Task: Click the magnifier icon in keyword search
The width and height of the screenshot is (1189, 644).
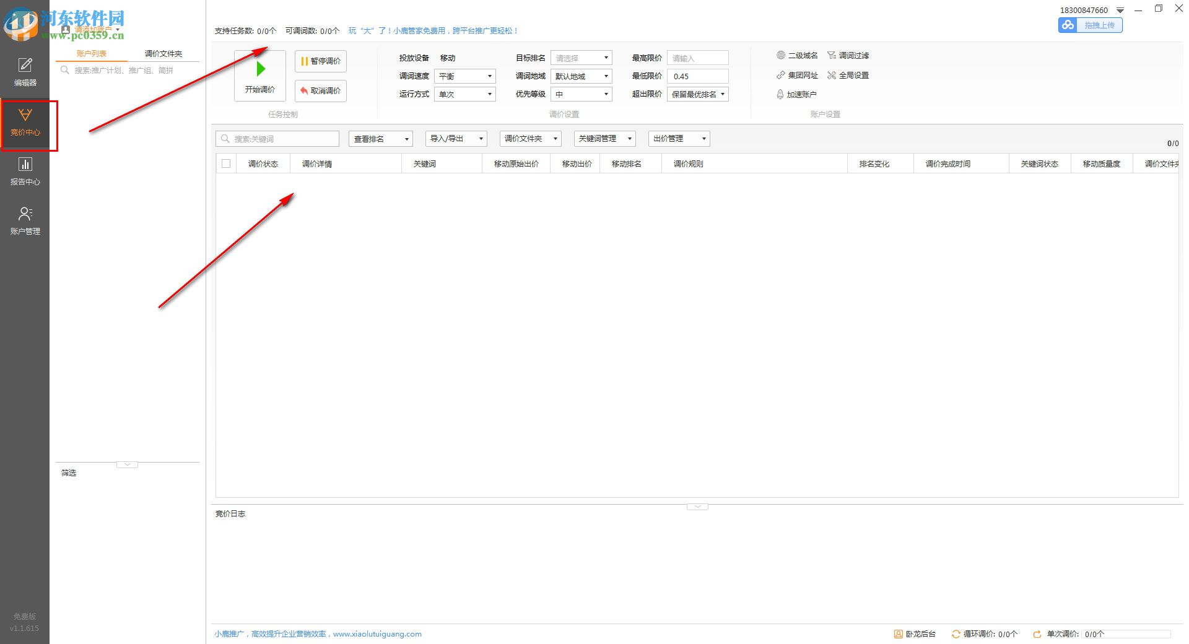Action: (x=225, y=139)
